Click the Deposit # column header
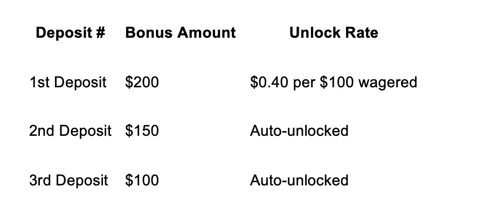The height and width of the screenshot is (221, 483). click(x=71, y=33)
